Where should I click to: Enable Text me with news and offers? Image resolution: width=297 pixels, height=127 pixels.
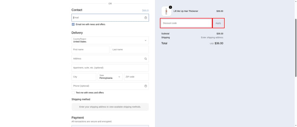pyautogui.click(x=73, y=93)
